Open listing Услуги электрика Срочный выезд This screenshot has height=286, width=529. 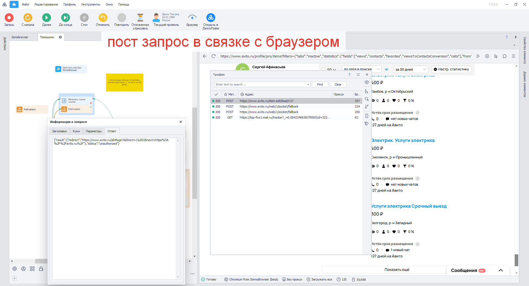coord(409,206)
